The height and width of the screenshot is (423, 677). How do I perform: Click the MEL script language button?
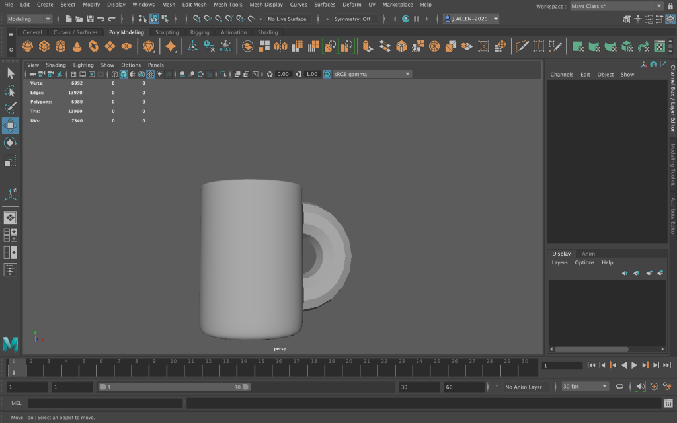(x=17, y=403)
